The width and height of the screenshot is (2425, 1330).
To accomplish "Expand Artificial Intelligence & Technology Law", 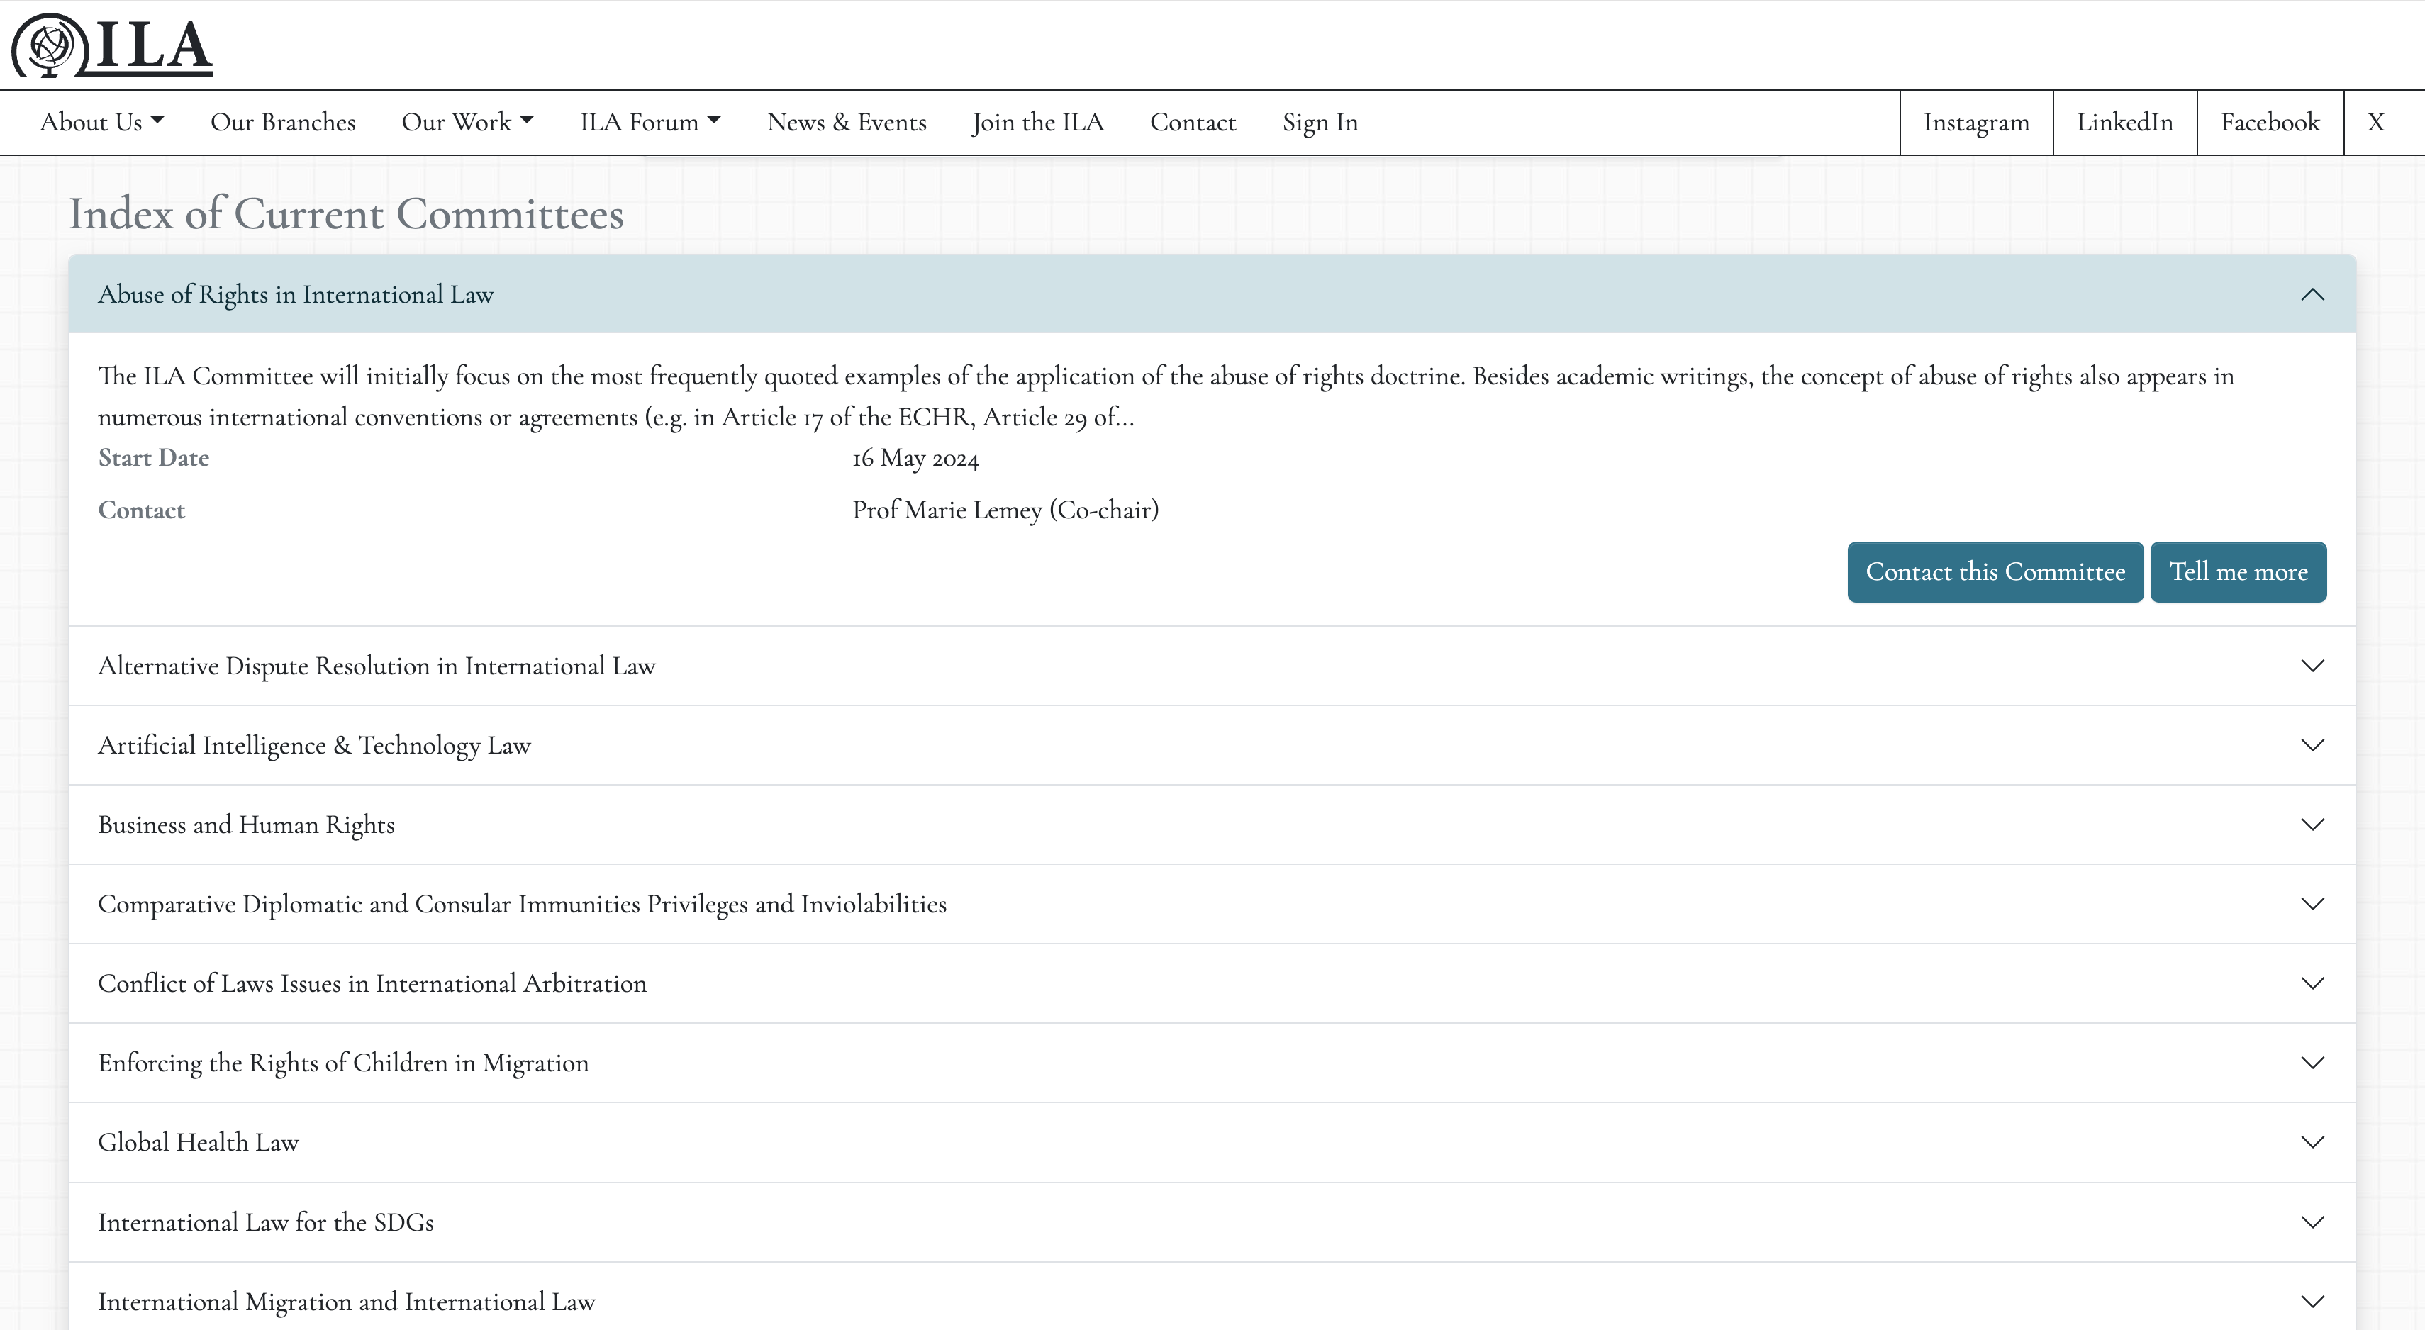I will coord(1212,744).
